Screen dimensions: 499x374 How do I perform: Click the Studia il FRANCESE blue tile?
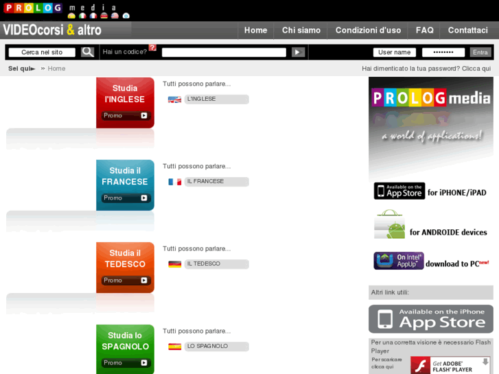pos(126,185)
